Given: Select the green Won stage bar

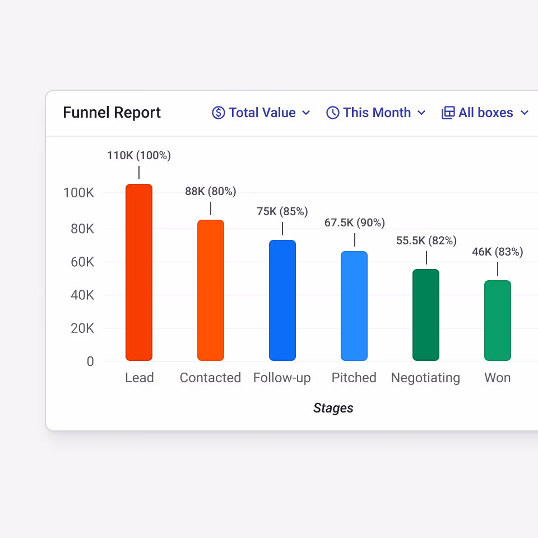Looking at the screenshot, I should 498,321.
